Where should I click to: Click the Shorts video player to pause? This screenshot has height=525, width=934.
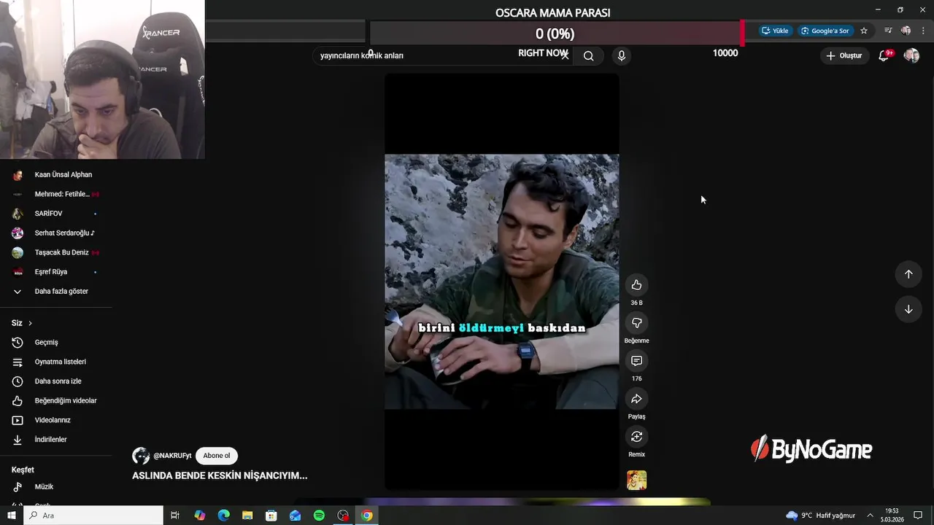point(502,281)
